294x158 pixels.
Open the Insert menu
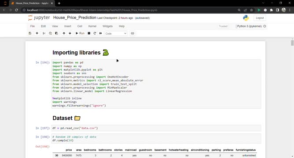pyautogui.click(x=68, y=26)
